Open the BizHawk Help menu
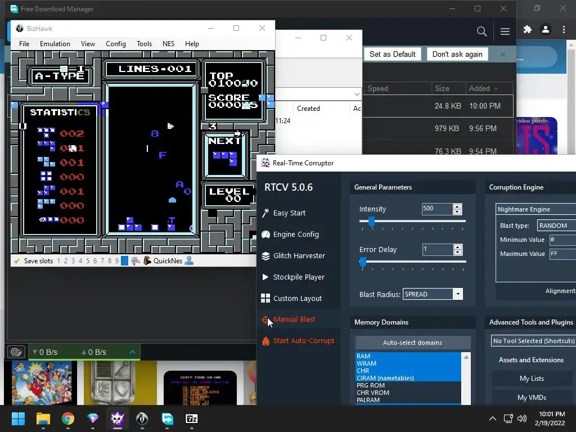 pos(192,44)
